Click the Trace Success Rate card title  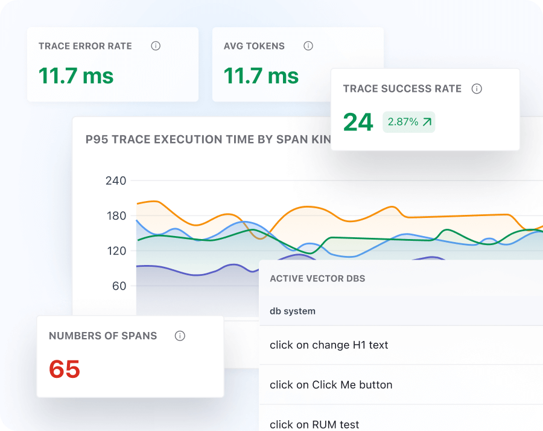point(402,89)
